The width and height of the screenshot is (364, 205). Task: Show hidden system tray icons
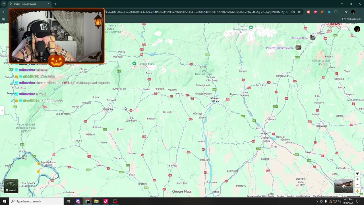point(317,201)
